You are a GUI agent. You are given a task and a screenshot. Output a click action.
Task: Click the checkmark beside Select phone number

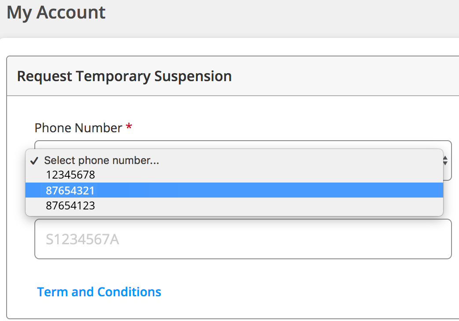35,160
